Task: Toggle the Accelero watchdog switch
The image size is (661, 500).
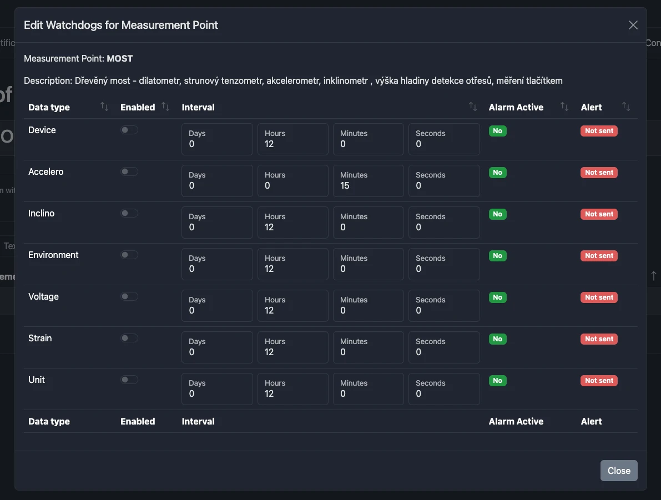Action: point(129,171)
